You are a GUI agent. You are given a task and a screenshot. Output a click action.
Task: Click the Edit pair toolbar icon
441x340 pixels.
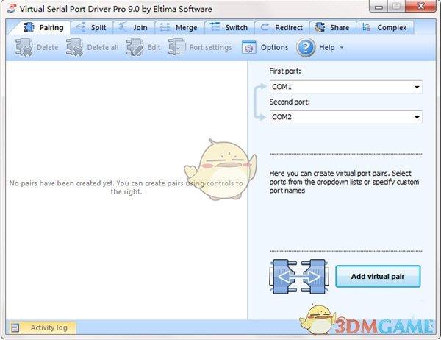point(135,47)
